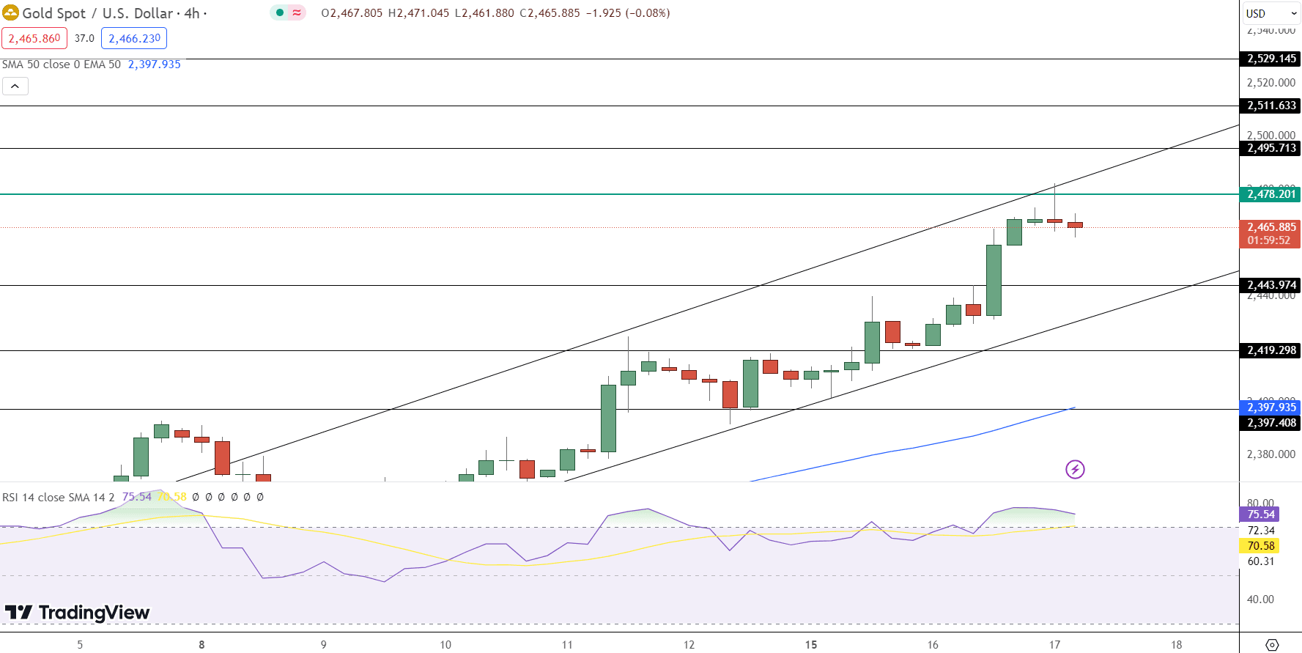Click the blue EMA 2,397.935 axis label
Viewport: 1302px width, 653px height.
(1270, 407)
